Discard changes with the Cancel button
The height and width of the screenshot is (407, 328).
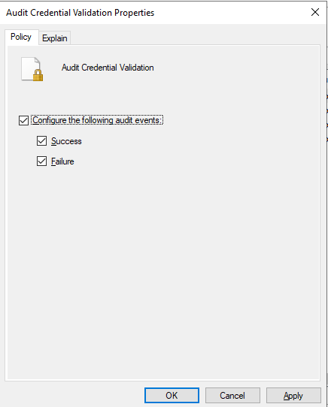click(232, 395)
